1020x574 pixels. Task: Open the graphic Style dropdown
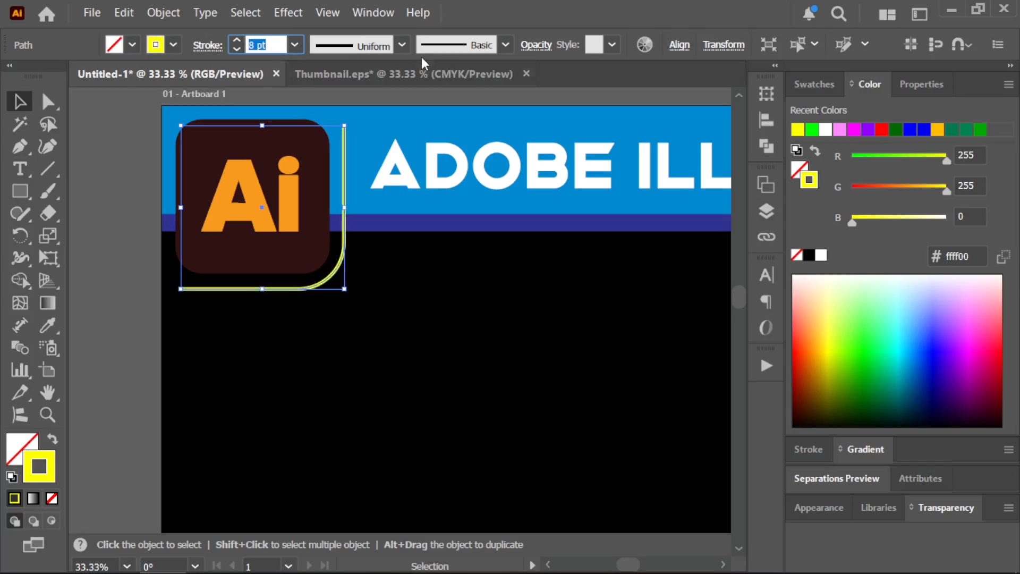[x=612, y=45]
